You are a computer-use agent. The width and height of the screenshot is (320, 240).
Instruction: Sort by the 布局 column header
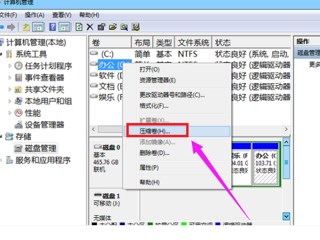click(142, 43)
